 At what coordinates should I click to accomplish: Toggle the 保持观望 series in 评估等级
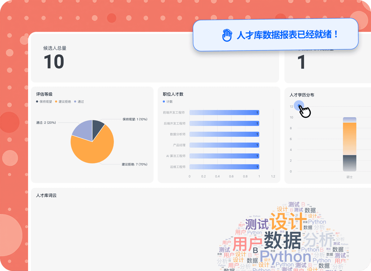[43, 101]
